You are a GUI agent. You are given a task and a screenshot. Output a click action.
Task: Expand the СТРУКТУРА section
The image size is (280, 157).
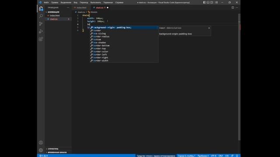click(58, 149)
